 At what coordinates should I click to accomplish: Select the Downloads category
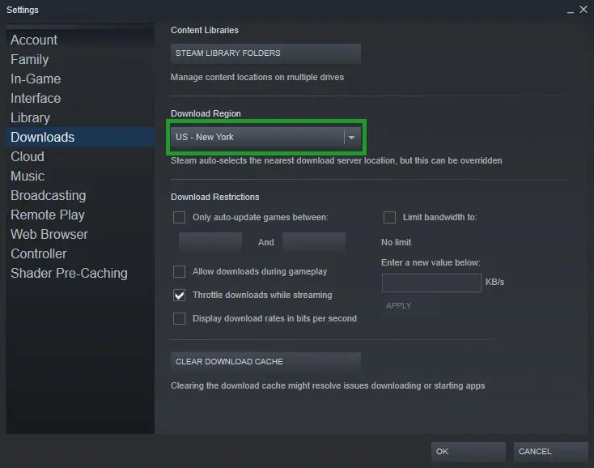coord(80,137)
